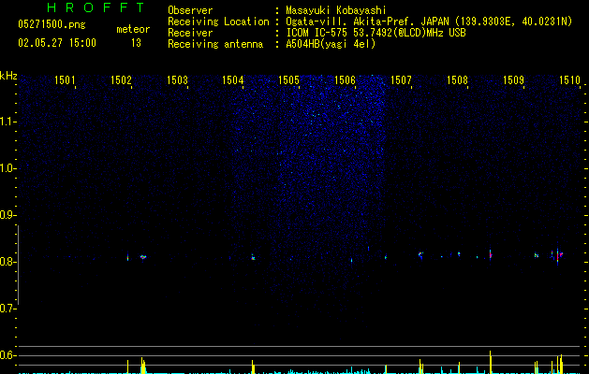Click the 0.7 kHz axis label
Viewport: 589px width, 374px height.
pos(7,309)
